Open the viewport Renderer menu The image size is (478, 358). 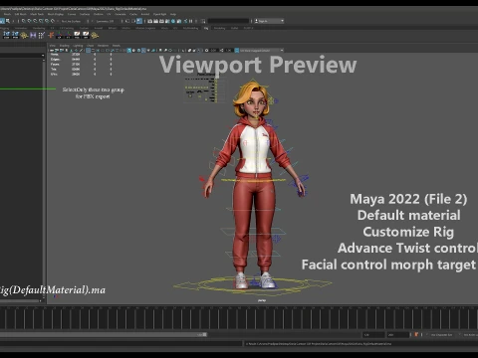coord(103,46)
